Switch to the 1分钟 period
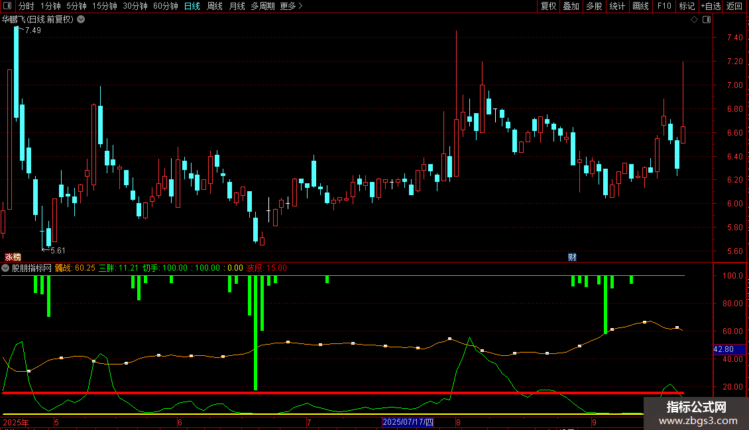 (x=50, y=6)
